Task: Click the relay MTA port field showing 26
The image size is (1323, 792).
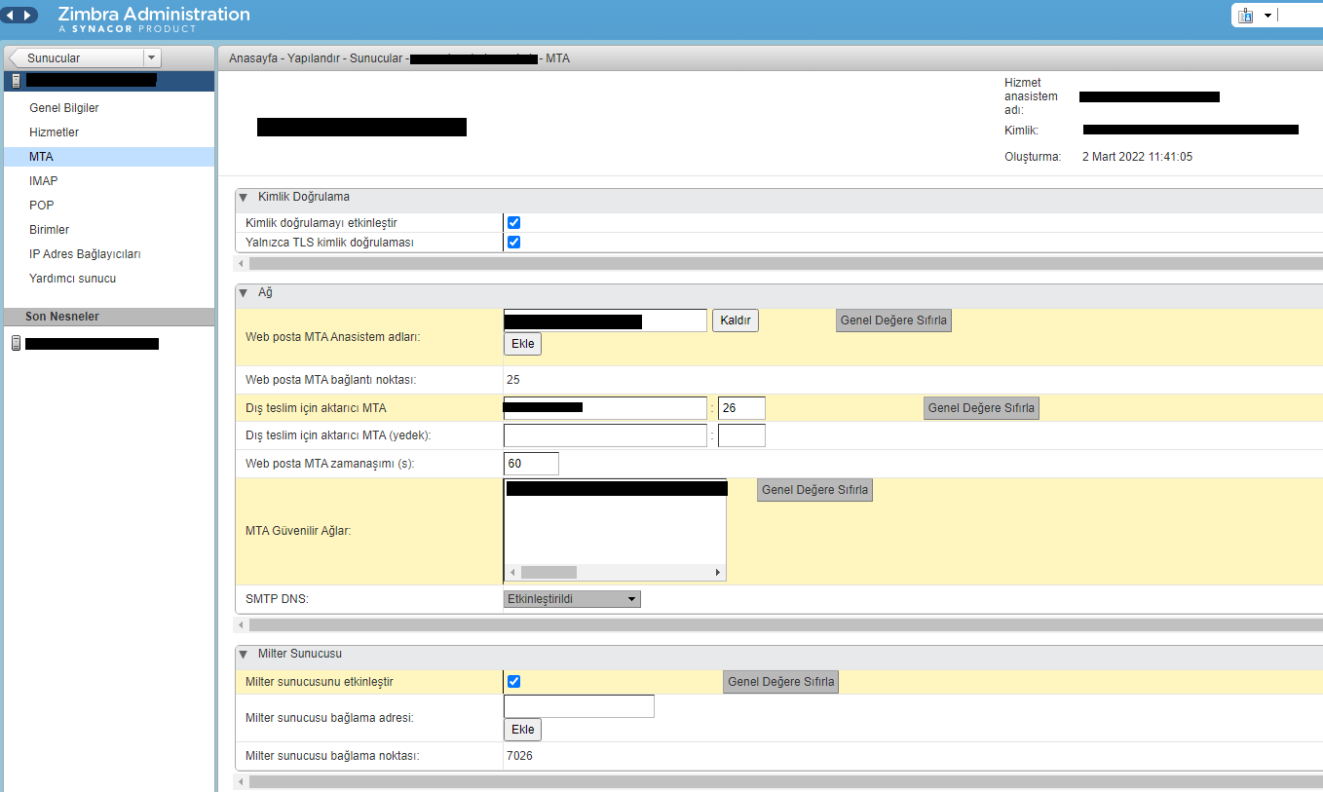Action: pyautogui.click(x=741, y=408)
